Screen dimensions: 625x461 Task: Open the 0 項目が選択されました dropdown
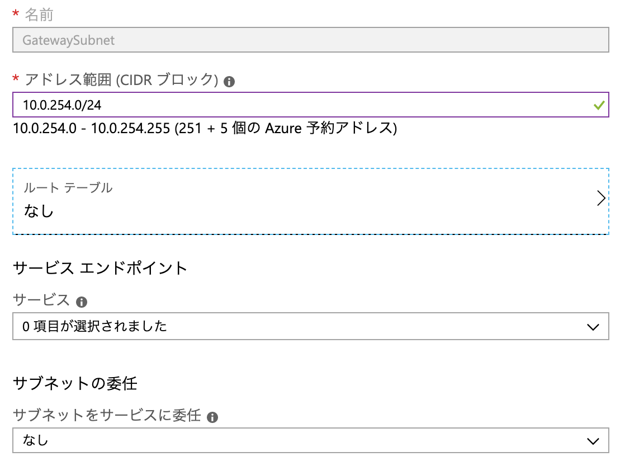pyautogui.click(x=310, y=326)
